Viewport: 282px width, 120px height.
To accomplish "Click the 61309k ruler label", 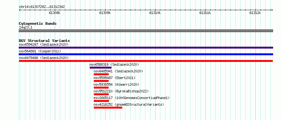I will 105,13.
